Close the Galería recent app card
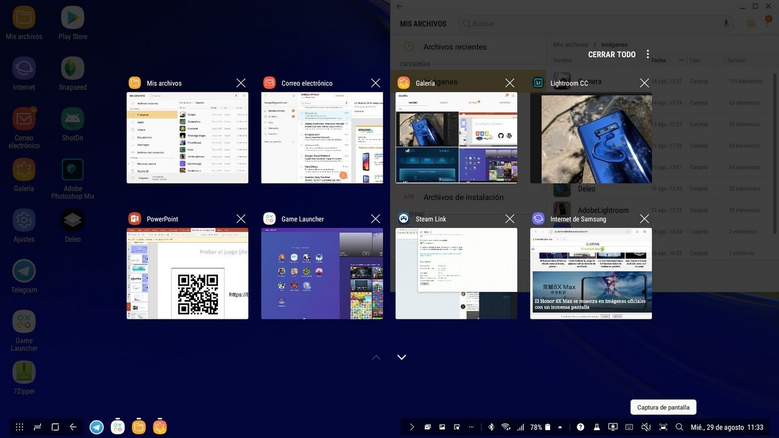The width and height of the screenshot is (779, 438). pyautogui.click(x=510, y=83)
